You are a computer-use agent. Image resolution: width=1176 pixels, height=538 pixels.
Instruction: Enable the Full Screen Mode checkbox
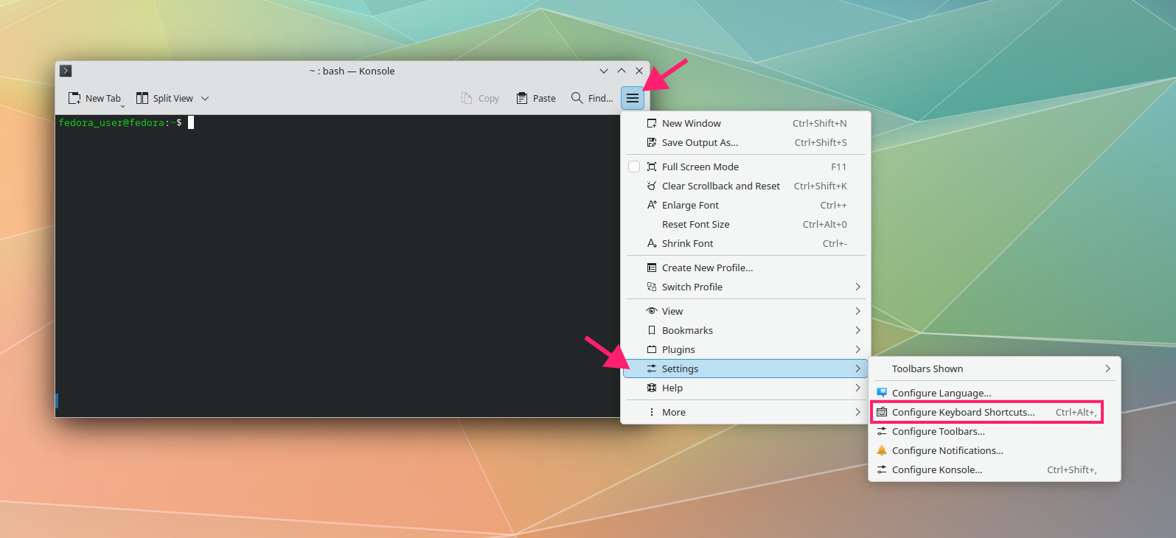coord(634,167)
